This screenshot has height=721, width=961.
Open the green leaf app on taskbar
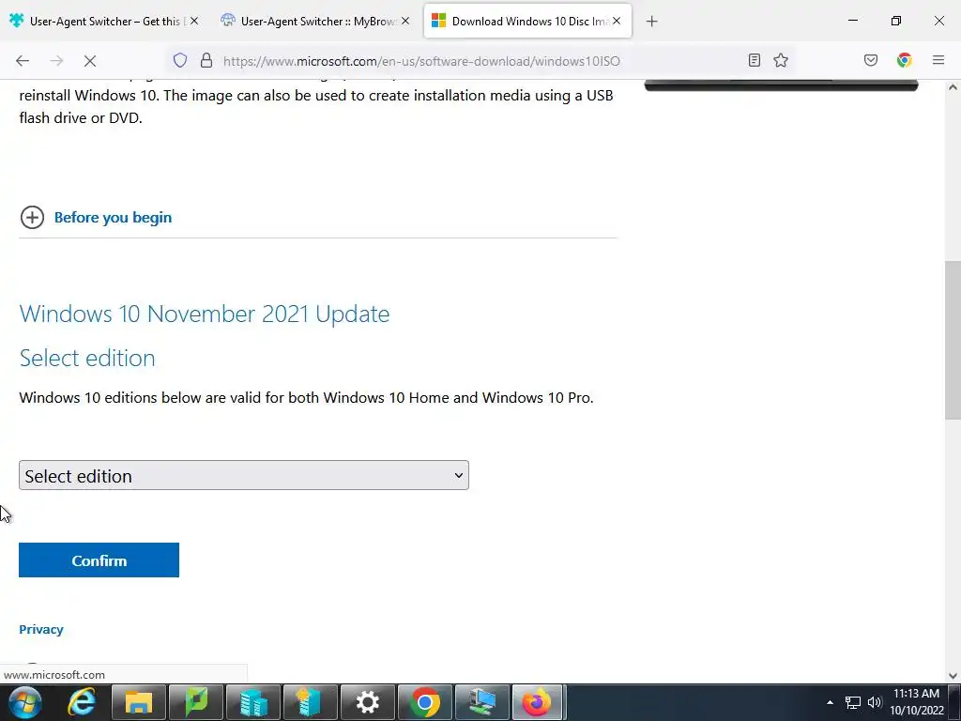pyautogui.click(x=196, y=702)
